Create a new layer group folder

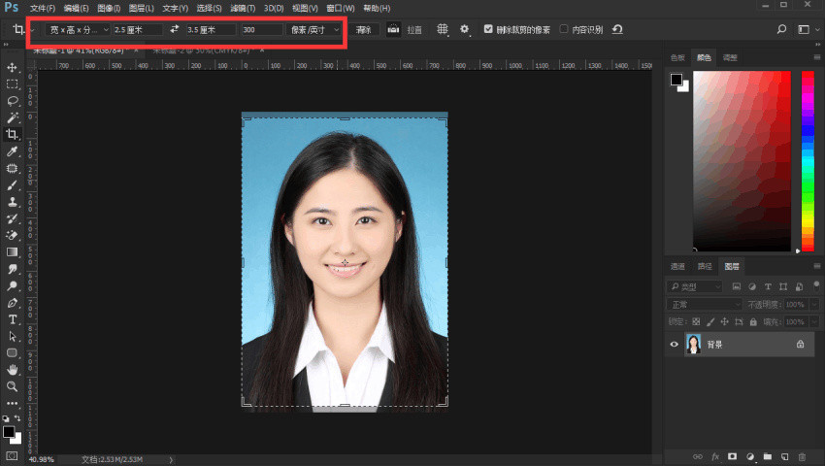768,456
